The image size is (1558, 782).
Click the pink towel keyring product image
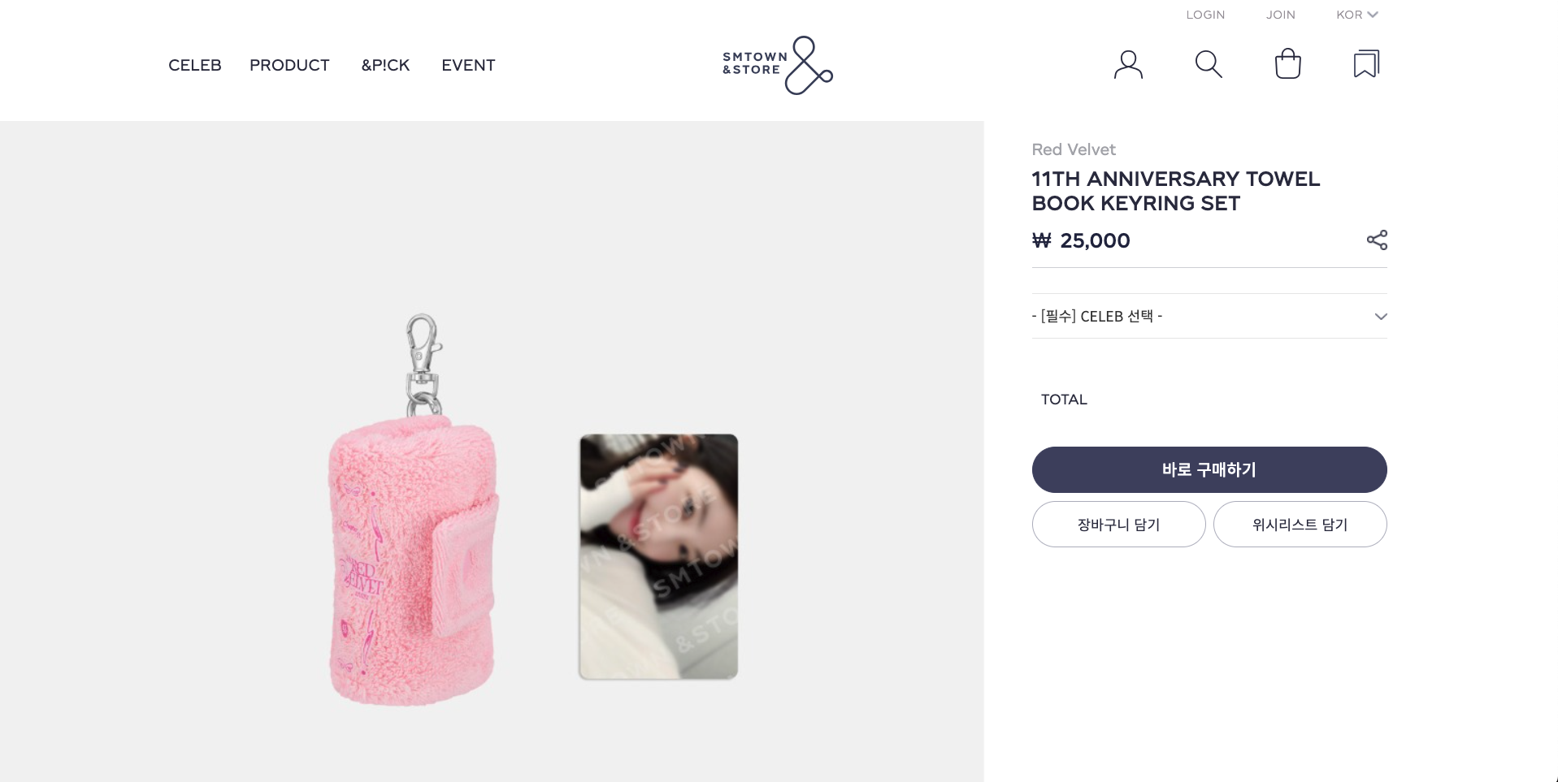coord(412,552)
